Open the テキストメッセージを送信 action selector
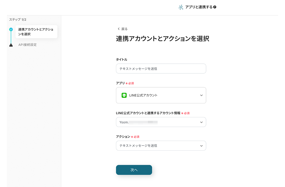This screenshot has height=187, width=285. (161, 146)
